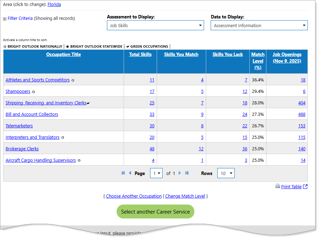This screenshot has height=239, width=319.
Task: Open the Page number dropdown
Action: [156, 173]
